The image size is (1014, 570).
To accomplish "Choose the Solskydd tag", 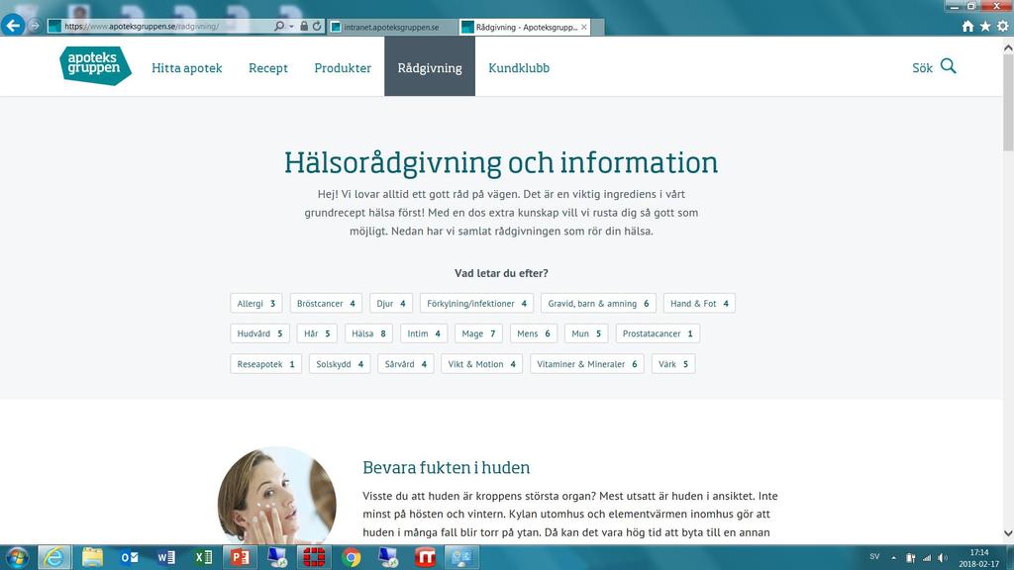I will (340, 364).
